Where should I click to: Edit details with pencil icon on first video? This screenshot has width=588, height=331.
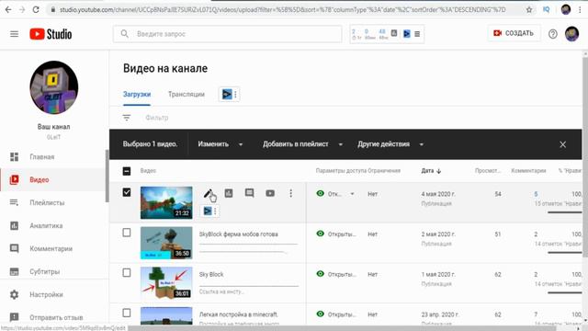tap(209, 193)
